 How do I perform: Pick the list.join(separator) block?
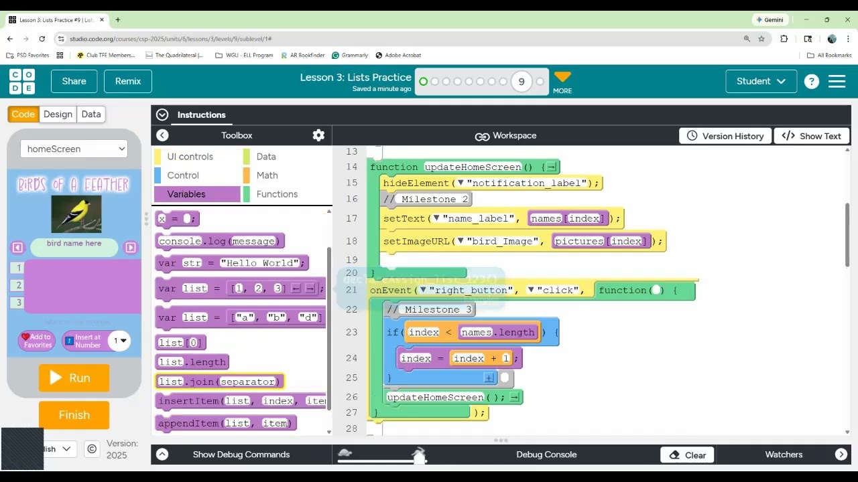point(220,382)
